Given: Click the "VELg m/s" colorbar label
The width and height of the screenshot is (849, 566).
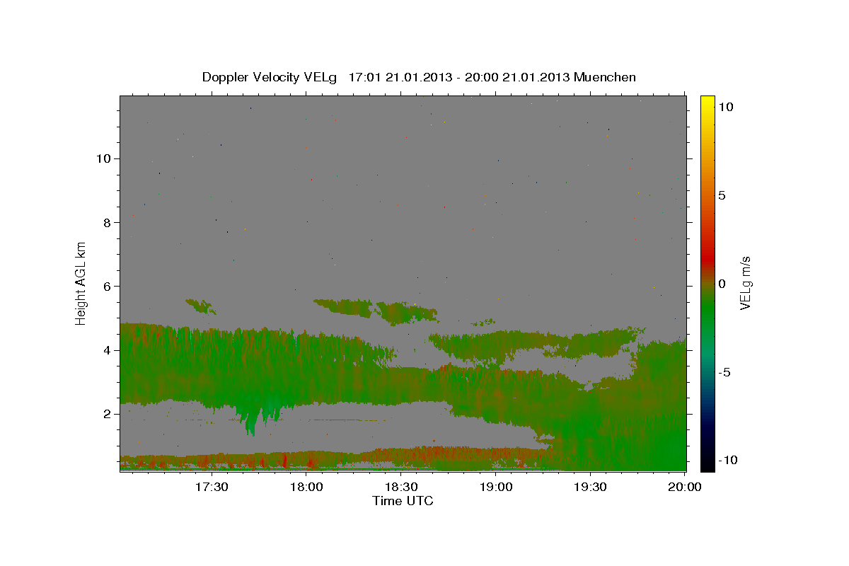Looking at the screenshot, I should tap(745, 283).
